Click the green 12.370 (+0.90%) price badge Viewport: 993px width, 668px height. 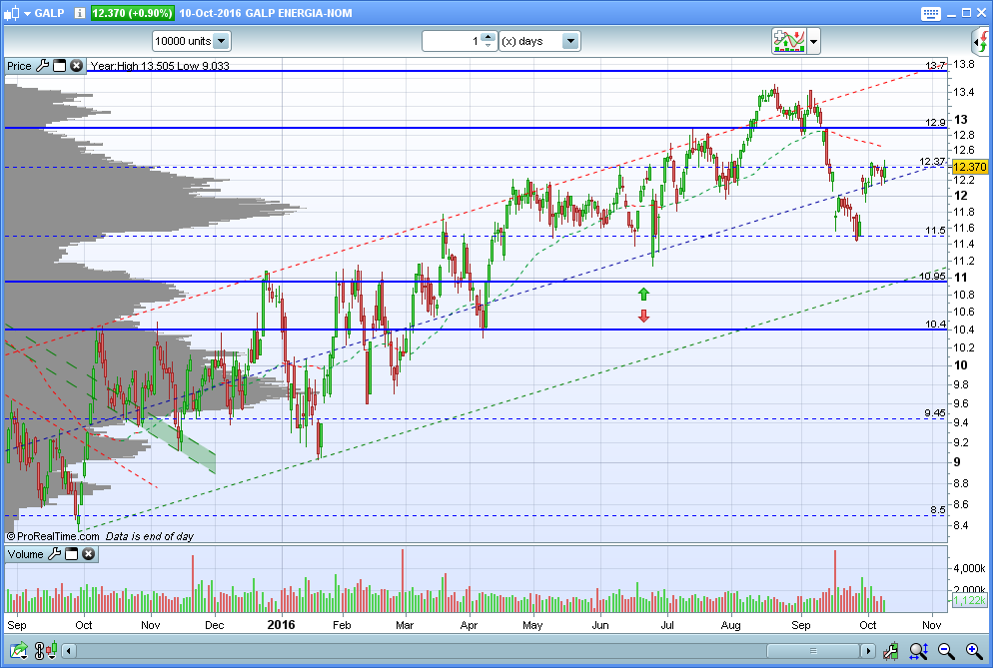(132, 13)
